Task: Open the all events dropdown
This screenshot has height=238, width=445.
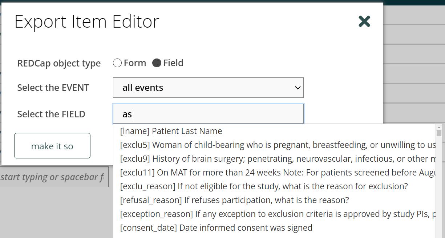Action: [x=208, y=88]
